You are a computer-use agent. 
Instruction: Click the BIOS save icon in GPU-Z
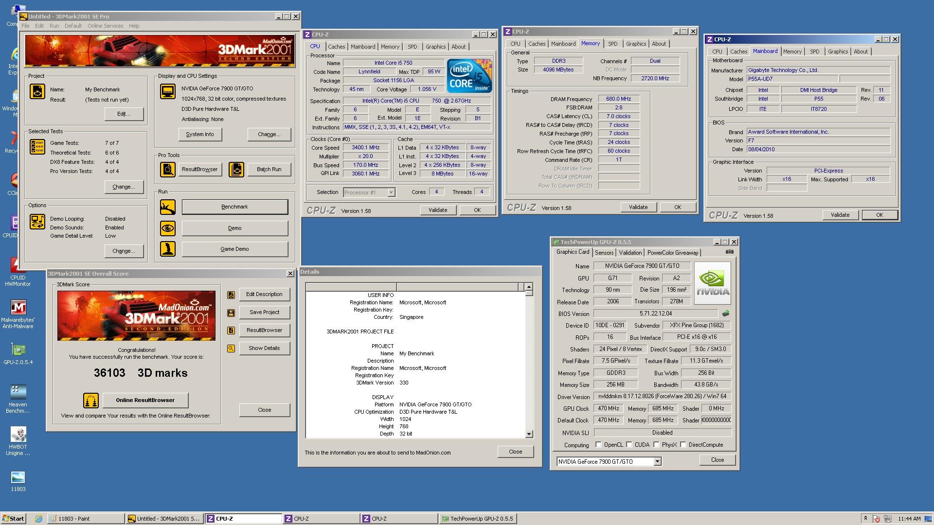point(726,314)
